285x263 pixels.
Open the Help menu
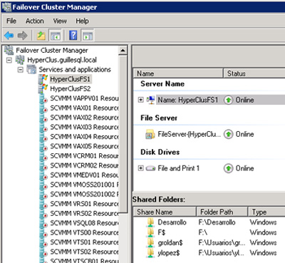pyautogui.click(x=82, y=21)
